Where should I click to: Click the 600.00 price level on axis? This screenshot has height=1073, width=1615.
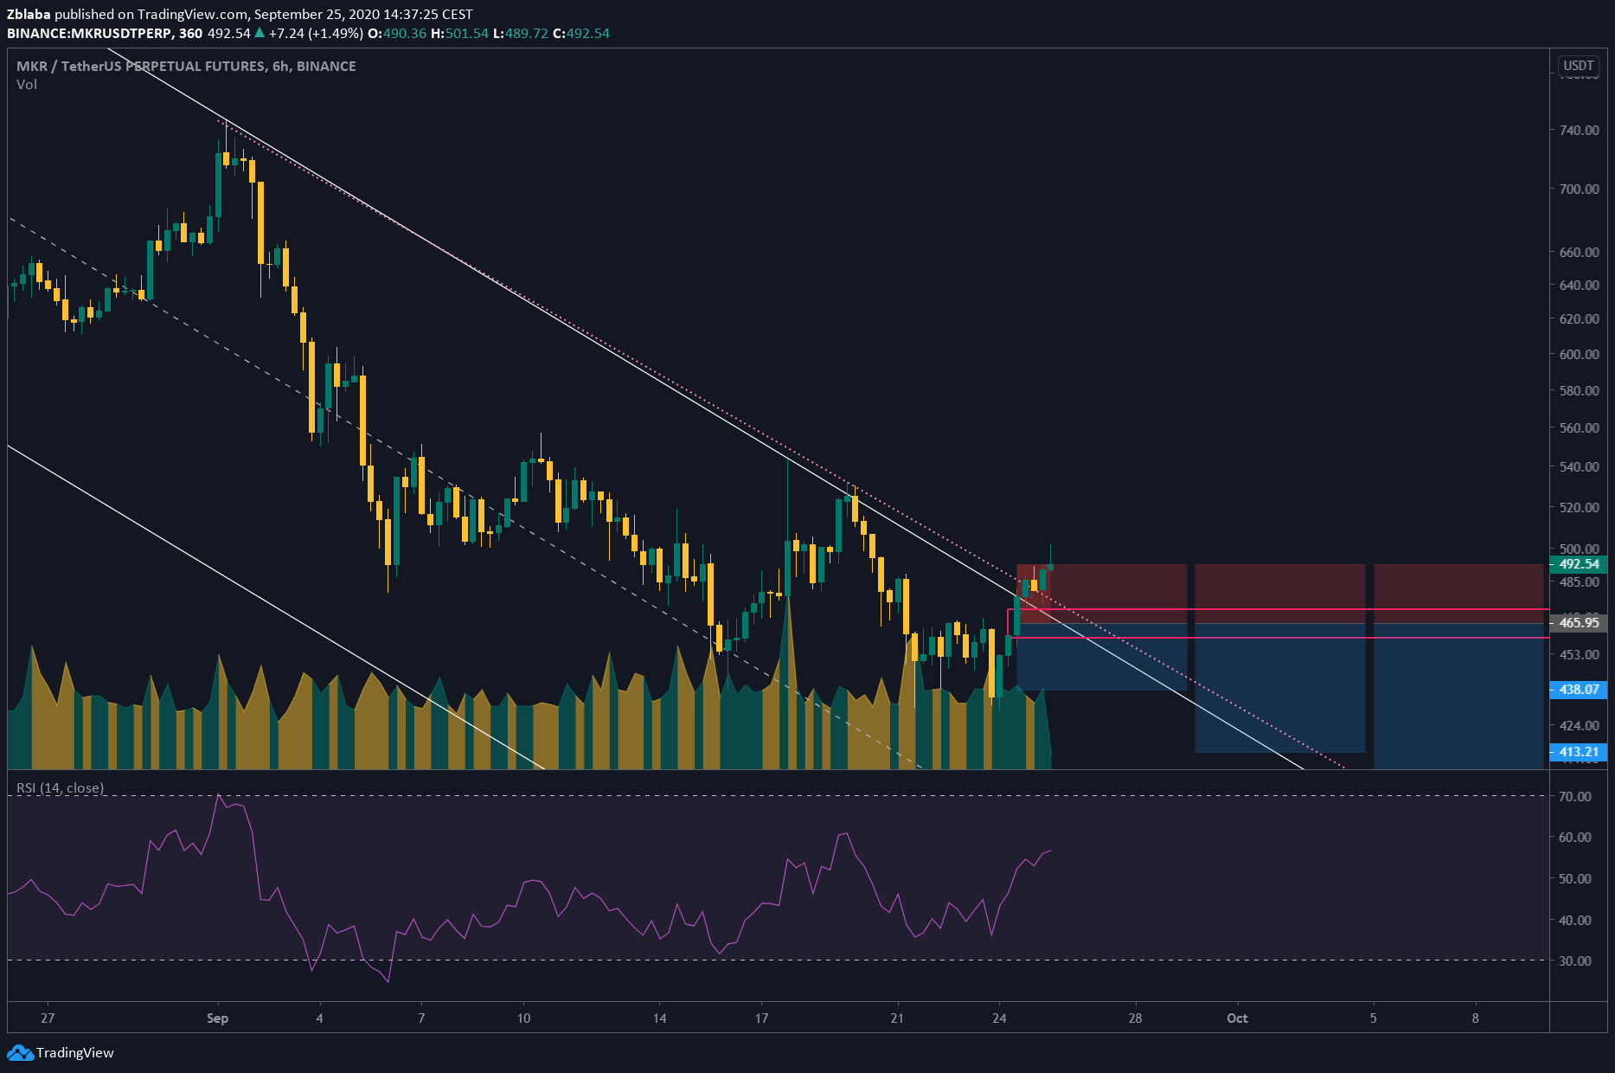point(1579,354)
